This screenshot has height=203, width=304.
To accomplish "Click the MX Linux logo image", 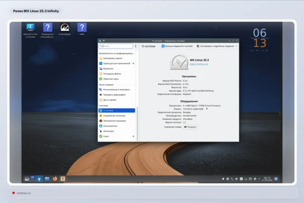I will pos(179,62).
